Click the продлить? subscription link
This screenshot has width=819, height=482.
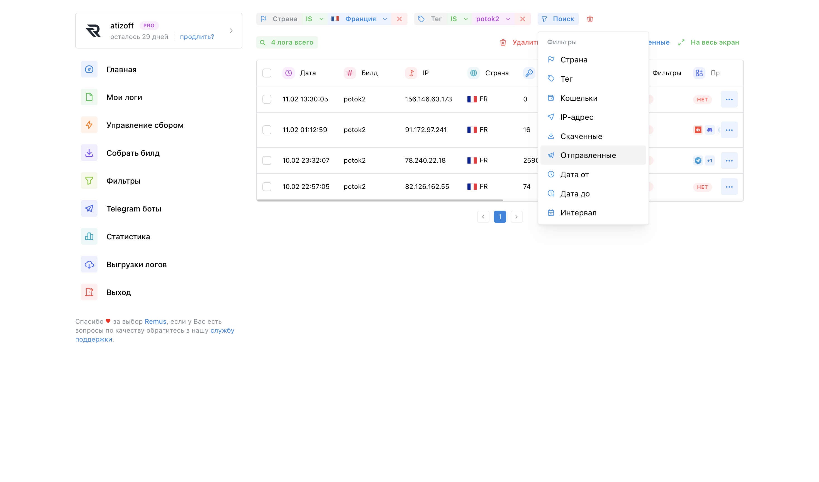(x=197, y=37)
